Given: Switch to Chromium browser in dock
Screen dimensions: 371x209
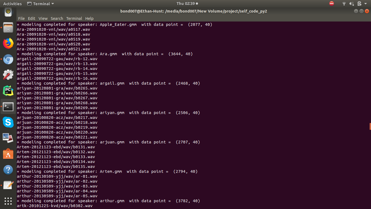Looking at the screenshot, I should point(8,59).
